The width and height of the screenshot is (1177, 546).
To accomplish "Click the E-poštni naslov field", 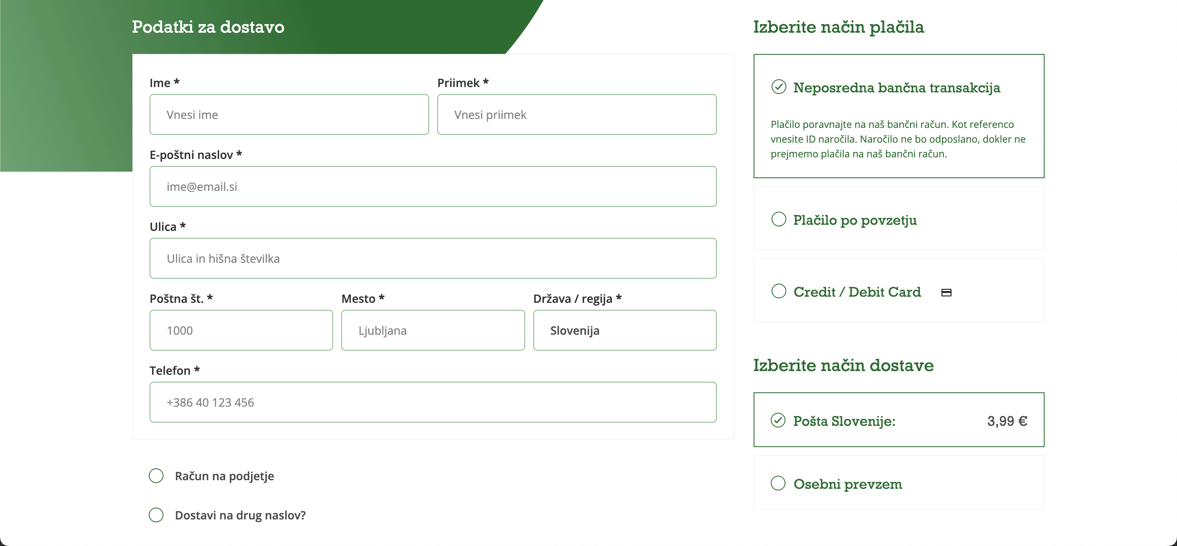I will (433, 186).
